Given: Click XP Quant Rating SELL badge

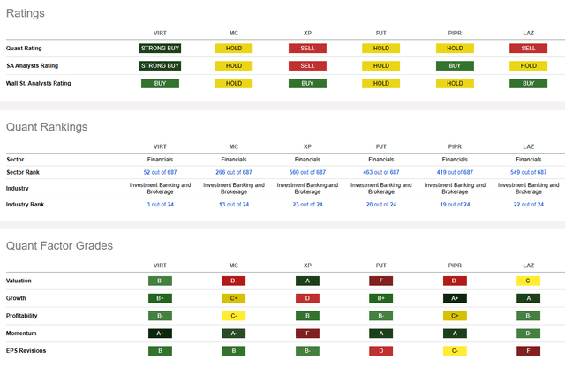Looking at the screenshot, I should click(x=307, y=49).
